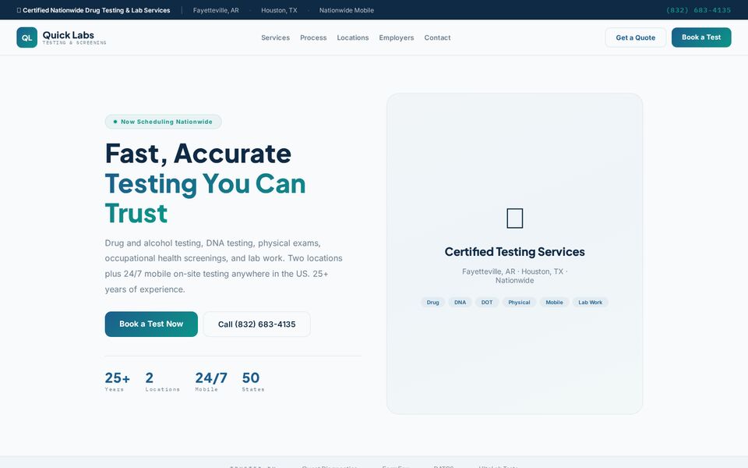Click the 24/7 Mobile stat

(x=211, y=381)
